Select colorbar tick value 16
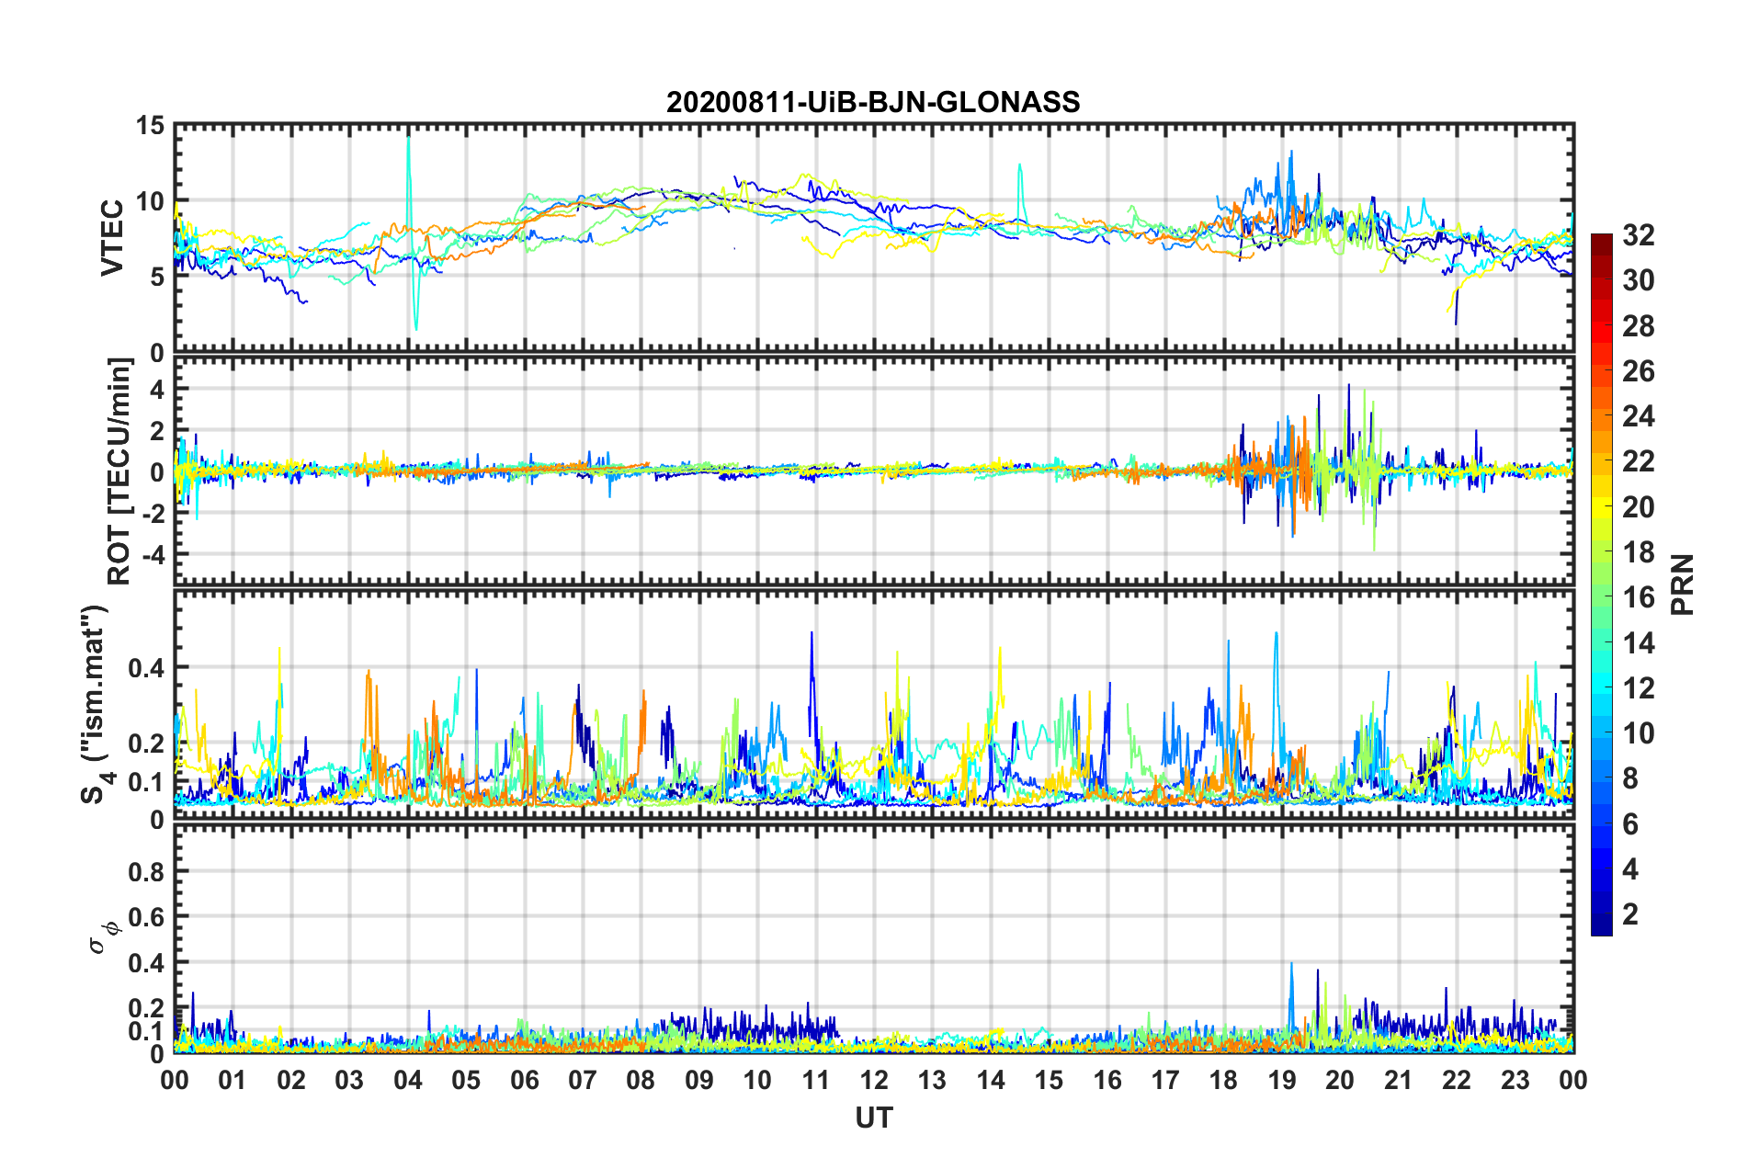This screenshot has width=1748, height=1169. click(x=1638, y=597)
